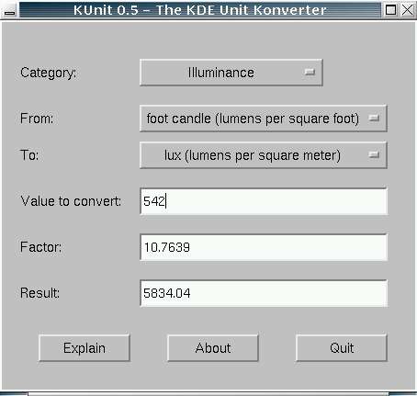This screenshot has height=396, width=417.
Task: Click the Result field showing 5834.04
Action: [264, 293]
